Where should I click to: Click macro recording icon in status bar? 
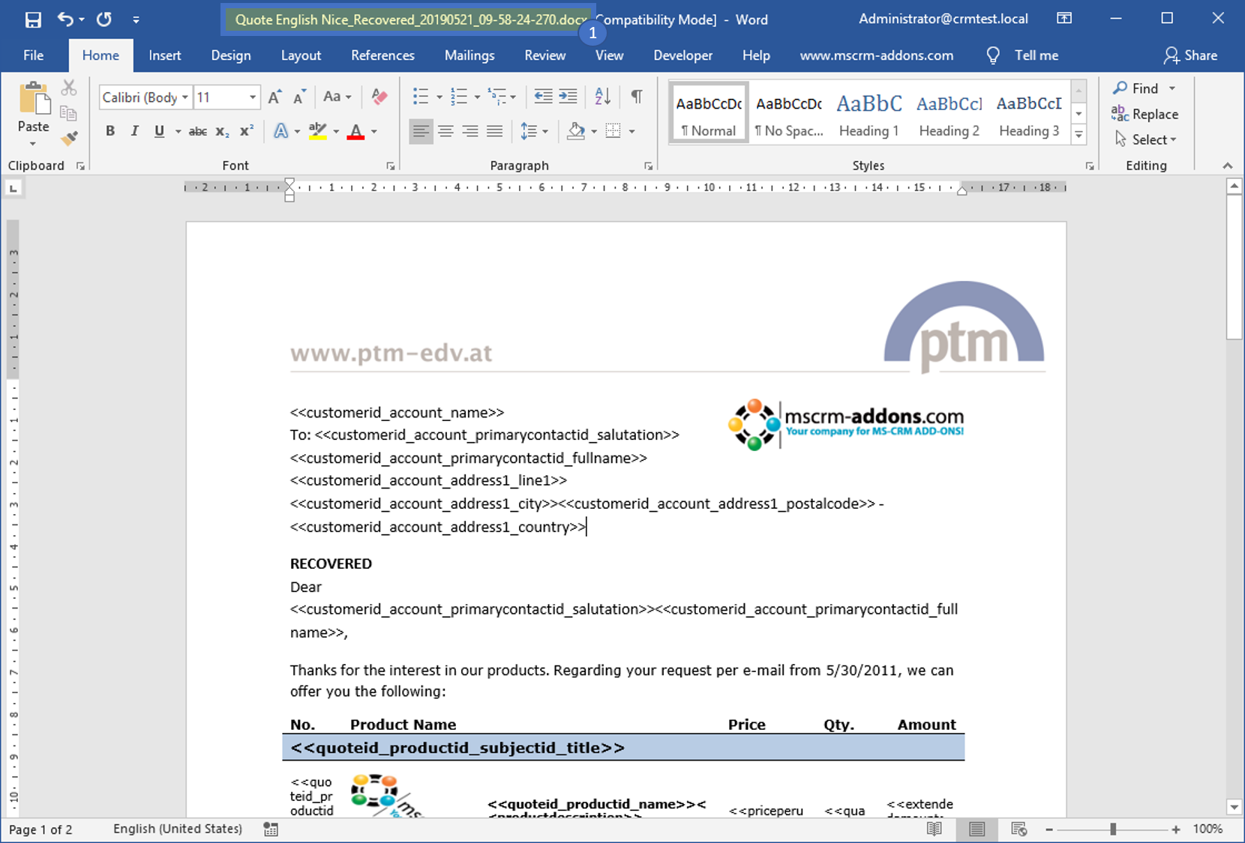pos(271,829)
